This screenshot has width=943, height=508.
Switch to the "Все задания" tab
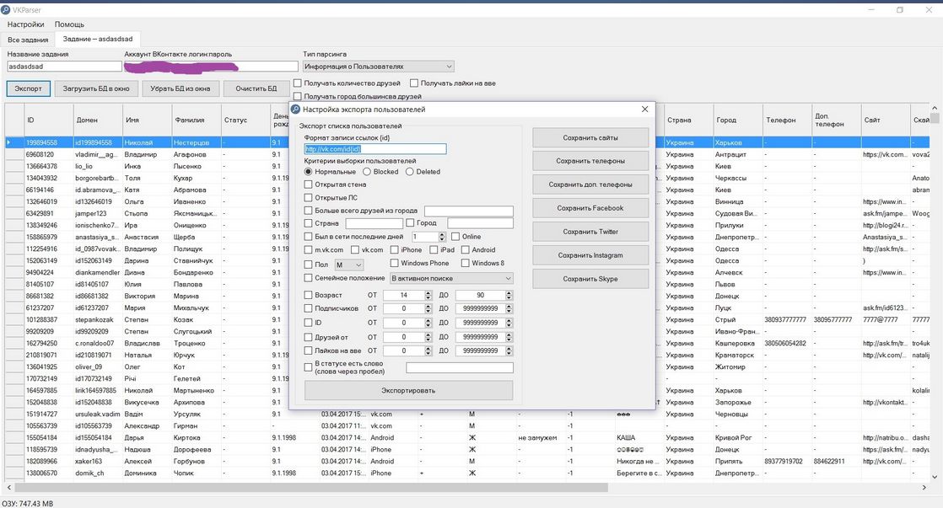coord(27,40)
